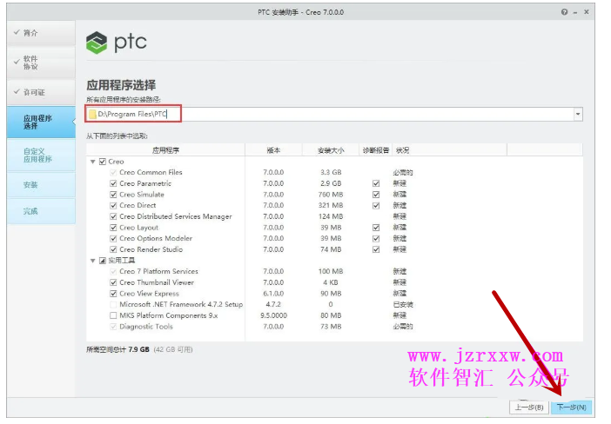The image size is (611, 424).
Task: Click the 上一步(B) button
Action: 529,407
